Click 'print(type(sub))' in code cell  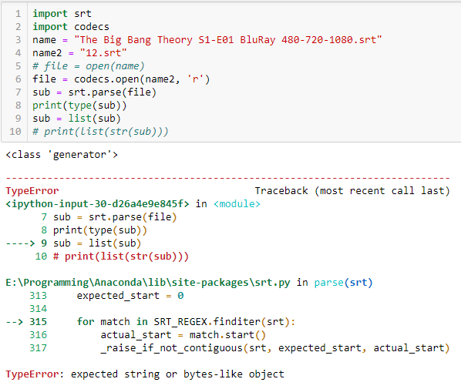click(79, 106)
